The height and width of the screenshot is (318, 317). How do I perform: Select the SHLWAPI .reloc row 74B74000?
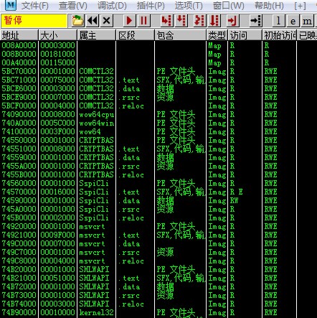tap(158, 304)
